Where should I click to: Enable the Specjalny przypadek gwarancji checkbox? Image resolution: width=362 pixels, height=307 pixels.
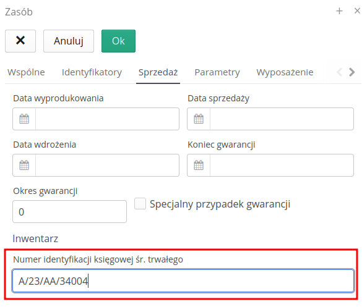pos(140,204)
